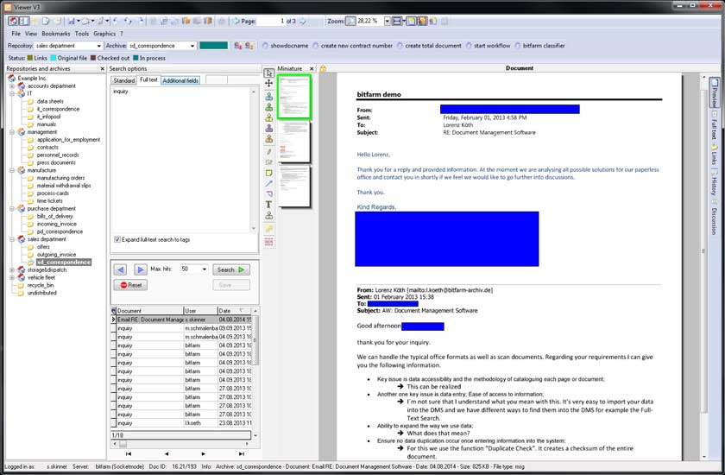Click the Checked out status color square
The height and width of the screenshot is (475, 725).
tap(93, 58)
